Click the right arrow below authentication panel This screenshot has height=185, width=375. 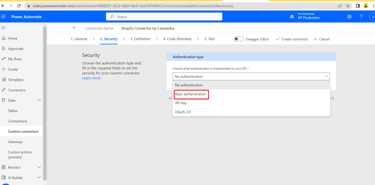pyautogui.click(x=332, y=98)
